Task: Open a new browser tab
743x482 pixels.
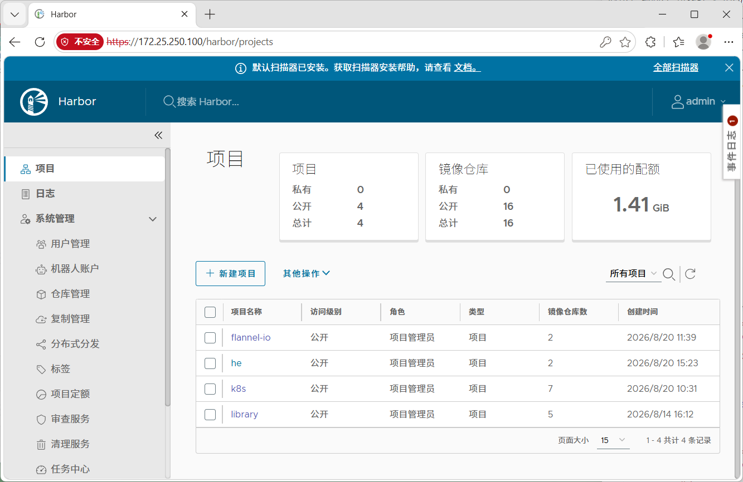Action: click(x=210, y=14)
